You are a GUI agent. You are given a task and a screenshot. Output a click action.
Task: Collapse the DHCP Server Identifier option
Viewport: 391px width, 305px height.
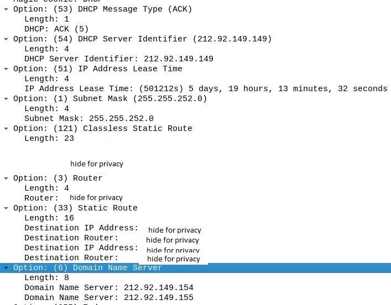(6, 39)
